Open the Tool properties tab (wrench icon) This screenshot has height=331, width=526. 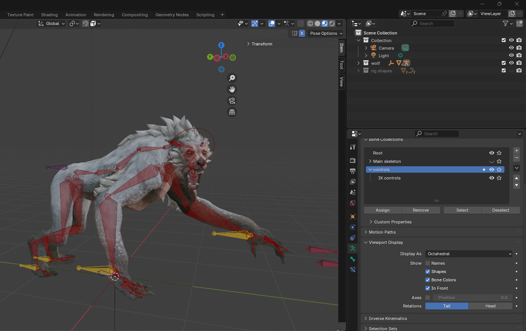coord(353,147)
